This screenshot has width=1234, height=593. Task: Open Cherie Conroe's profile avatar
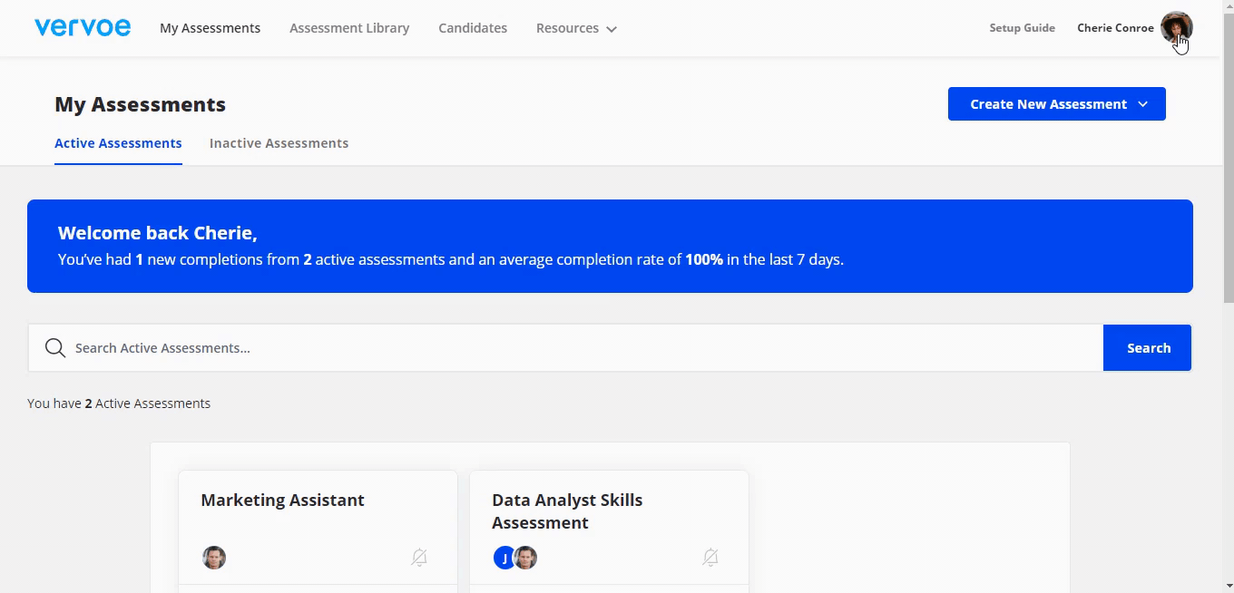coord(1177,27)
